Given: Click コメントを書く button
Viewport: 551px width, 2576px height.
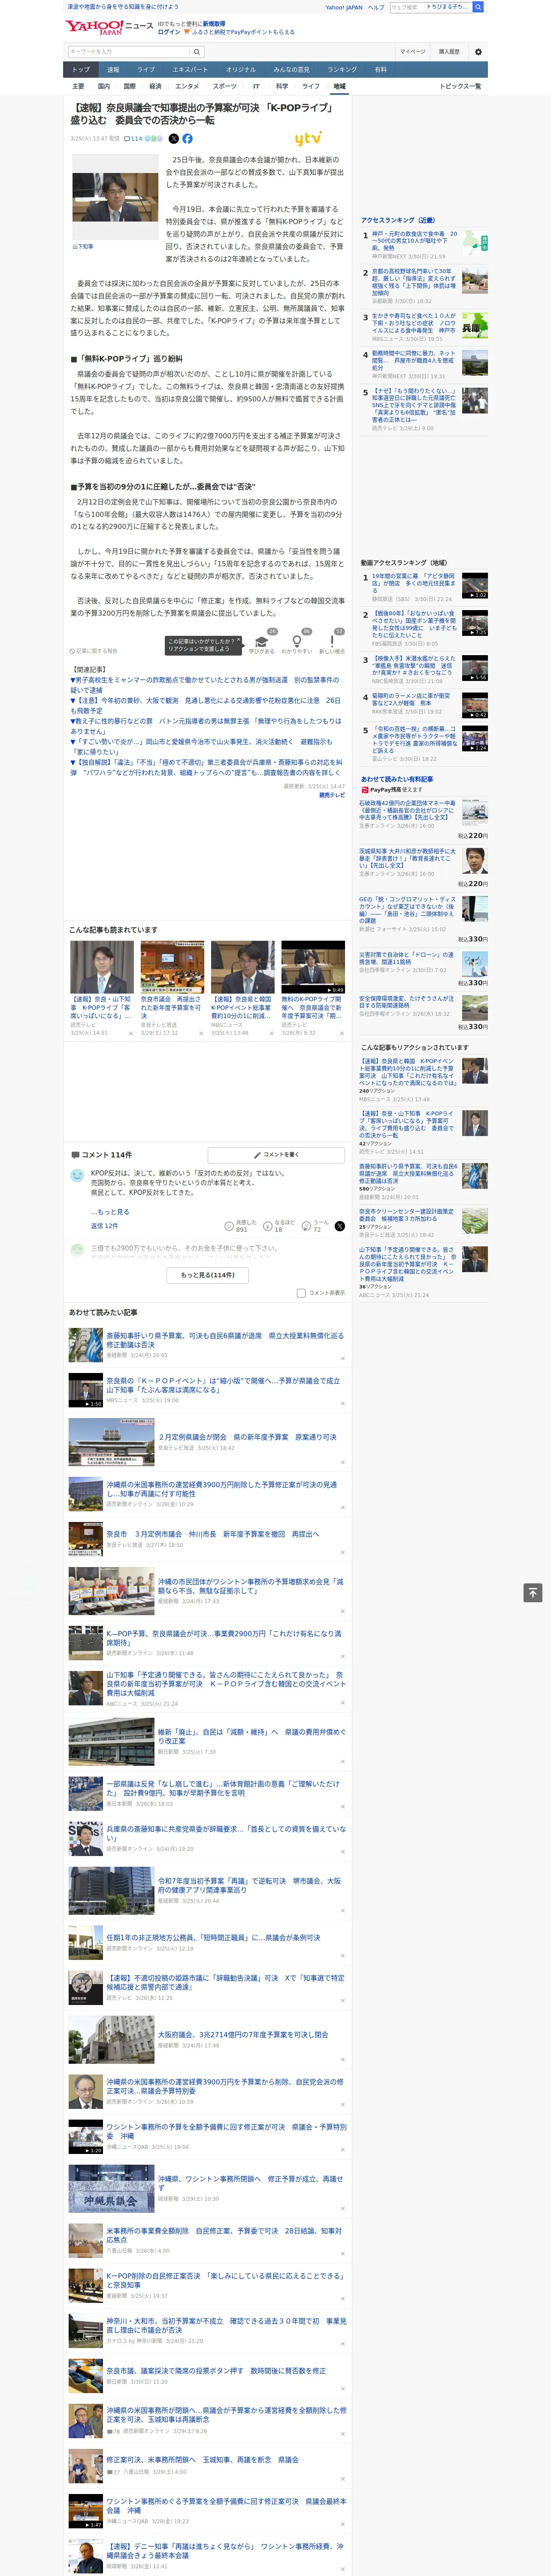Looking at the screenshot, I should (x=277, y=1154).
